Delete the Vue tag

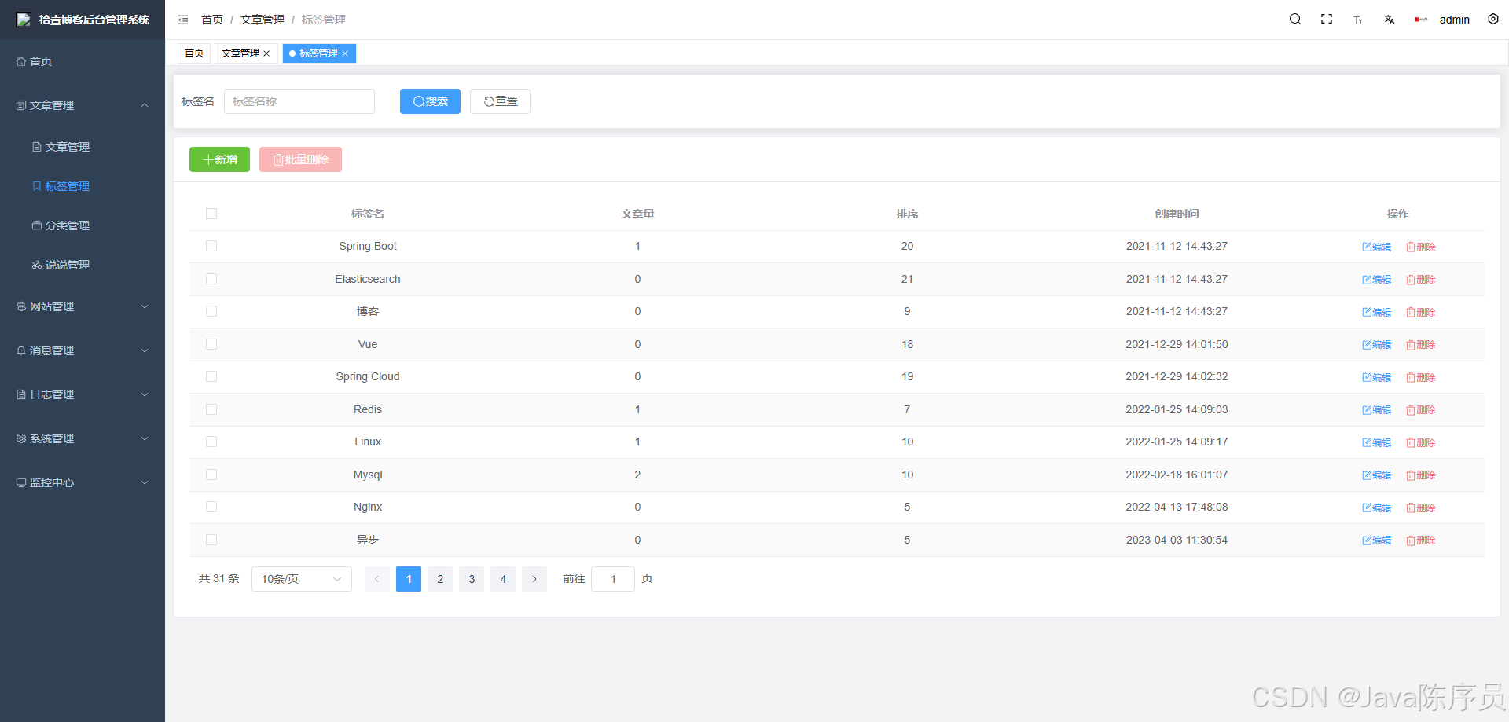pos(1421,345)
